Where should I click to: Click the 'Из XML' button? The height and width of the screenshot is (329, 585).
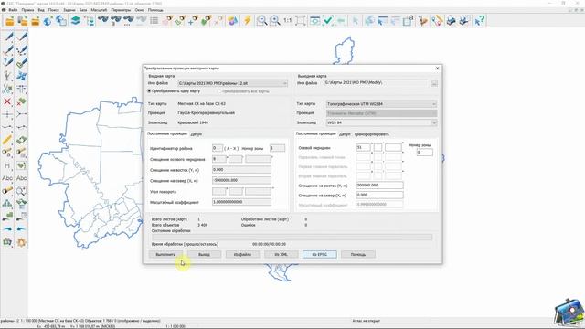click(281, 254)
